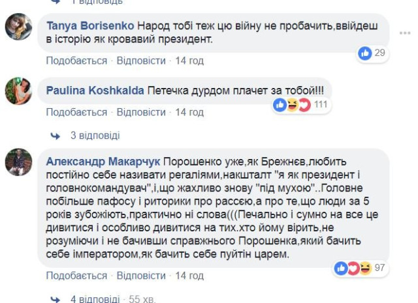Expand "3 відповіді" replies thread
This screenshot has height=303, width=418.
click(95, 136)
